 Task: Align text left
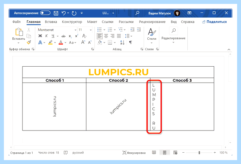coord(100,36)
